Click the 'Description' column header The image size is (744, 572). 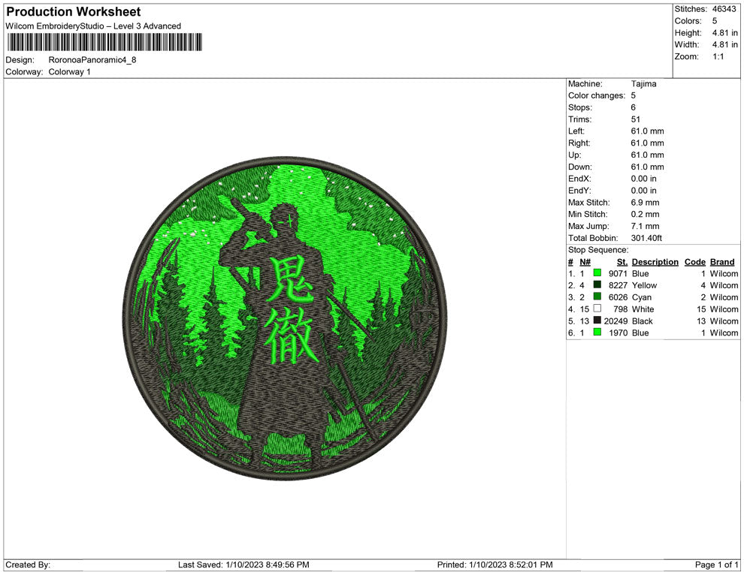[x=655, y=262]
